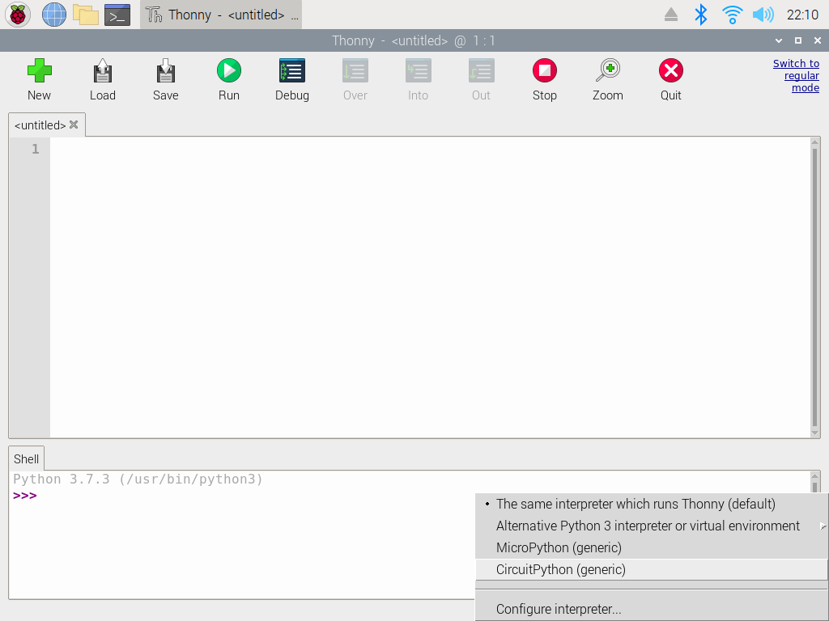Open the Raspberry Pi main menu

18,15
